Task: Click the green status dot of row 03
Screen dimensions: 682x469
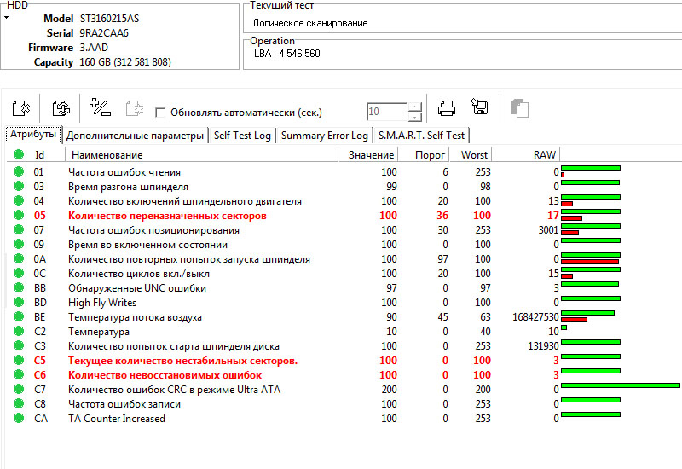Action: coord(18,186)
